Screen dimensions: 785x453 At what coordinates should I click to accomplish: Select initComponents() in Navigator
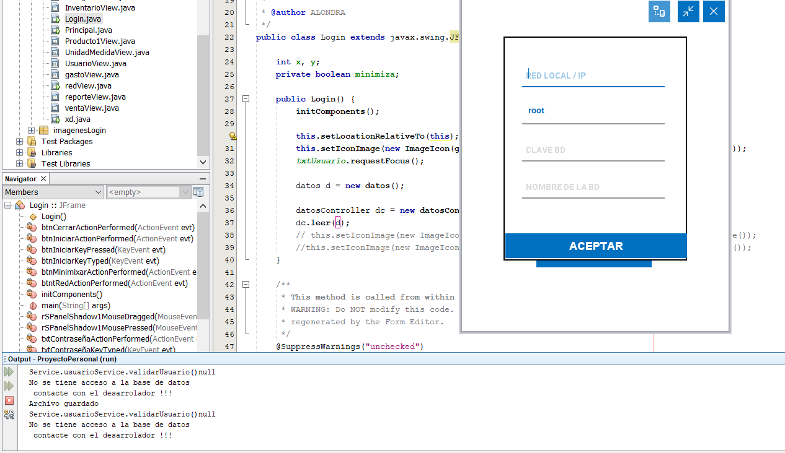click(72, 295)
